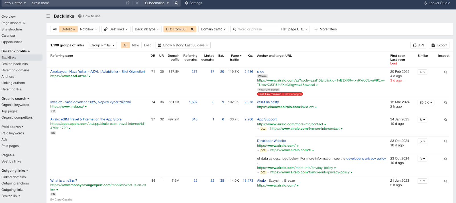Click the eSIM na cesty anchor link
Image resolution: width=456 pixels, height=203 pixels.
pos(268,102)
